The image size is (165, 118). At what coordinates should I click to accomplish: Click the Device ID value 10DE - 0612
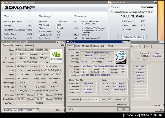pos(21,66)
